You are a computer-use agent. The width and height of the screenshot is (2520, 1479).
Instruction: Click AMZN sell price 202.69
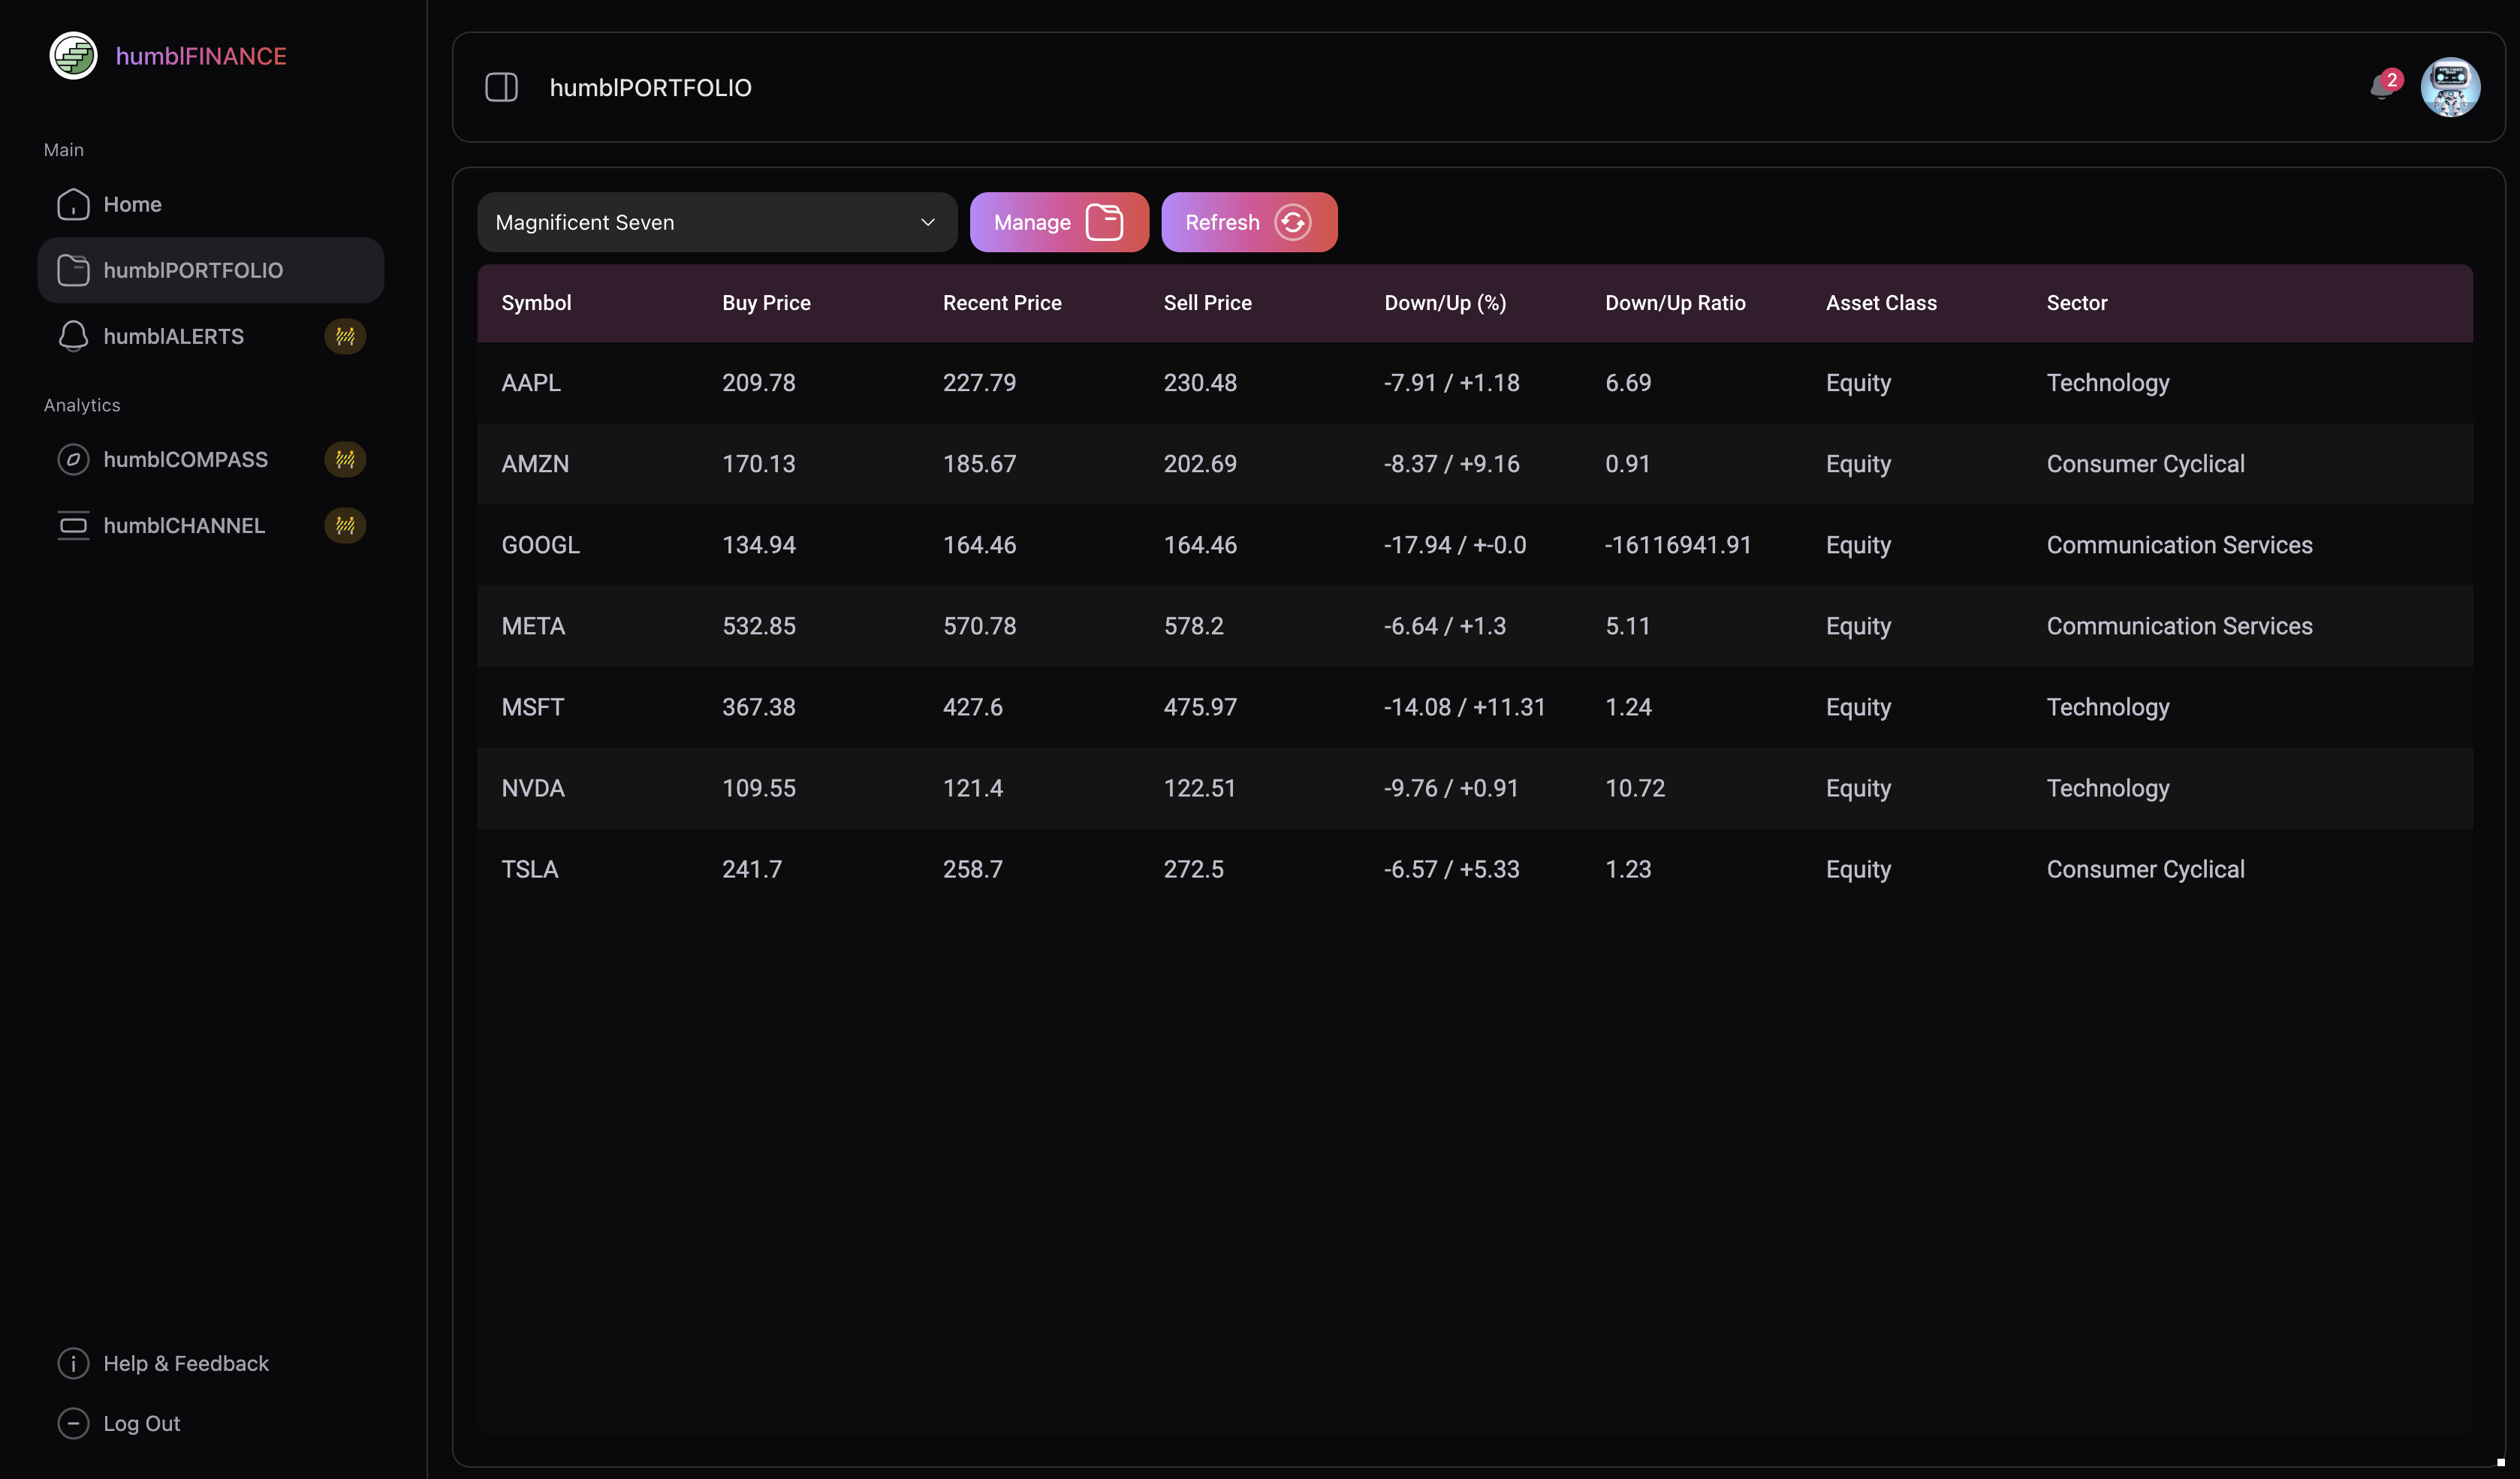coord(1200,464)
